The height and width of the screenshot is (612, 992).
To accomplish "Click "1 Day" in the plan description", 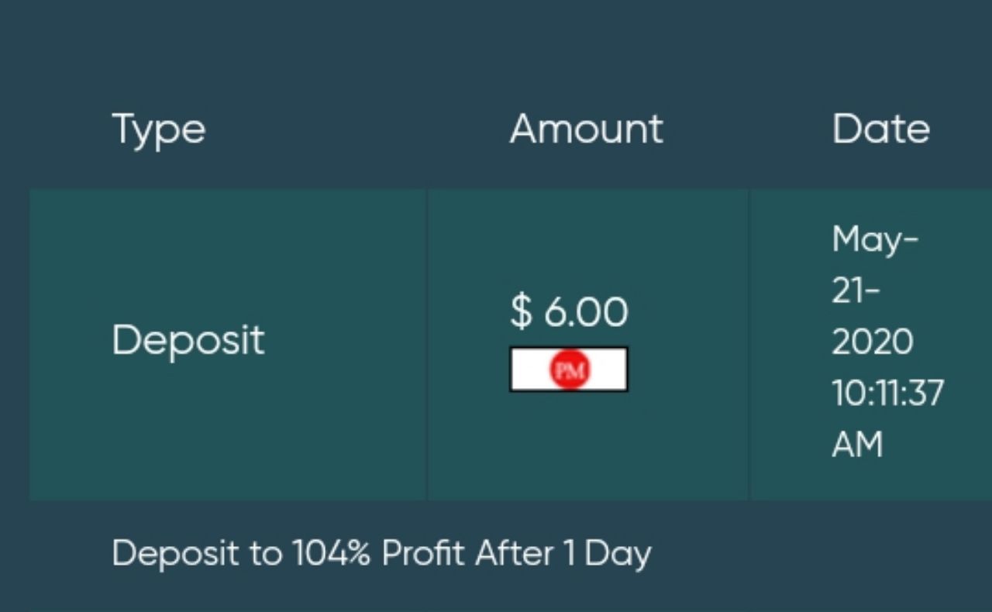I will point(607,554).
